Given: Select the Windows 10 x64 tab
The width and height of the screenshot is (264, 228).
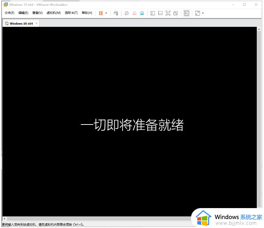Looking at the screenshot, I should coord(21,24).
